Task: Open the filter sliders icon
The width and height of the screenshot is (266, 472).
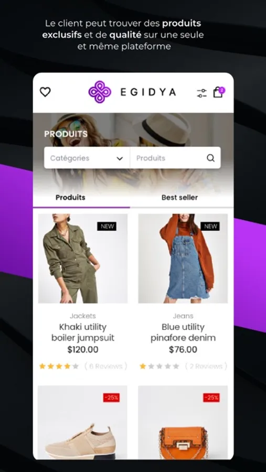Action: point(201,93)
